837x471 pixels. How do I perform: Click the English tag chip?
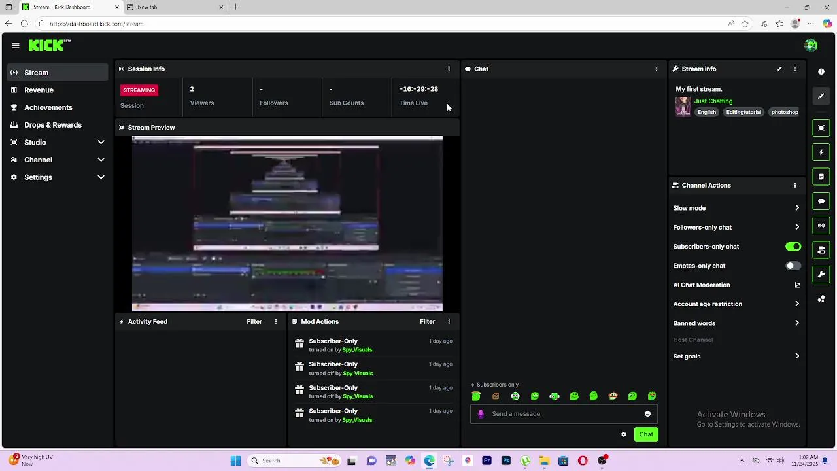(707, 112)
